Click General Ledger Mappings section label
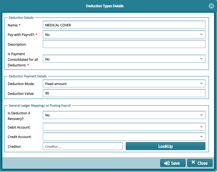Image resolution: width=217 pixels, height=172 pixels. coord(40,106)
